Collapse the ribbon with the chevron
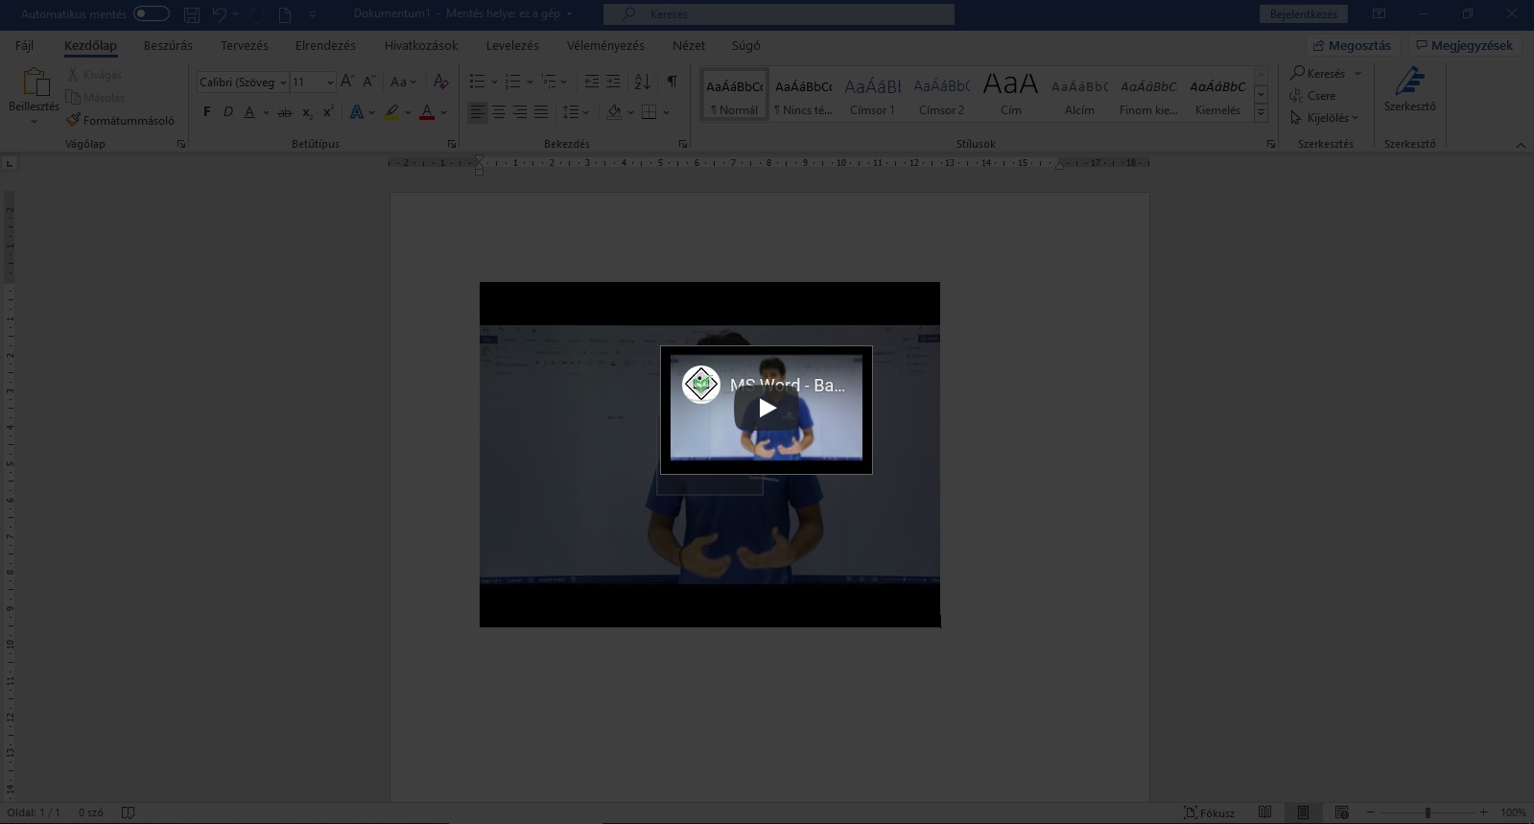1534x824 pixels. point(1521,145)
